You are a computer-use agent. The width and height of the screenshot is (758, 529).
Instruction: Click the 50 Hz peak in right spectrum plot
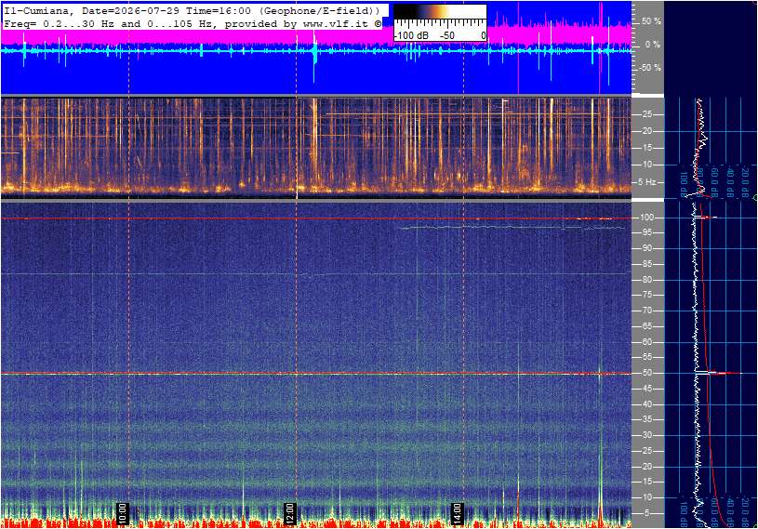[718, 373]
